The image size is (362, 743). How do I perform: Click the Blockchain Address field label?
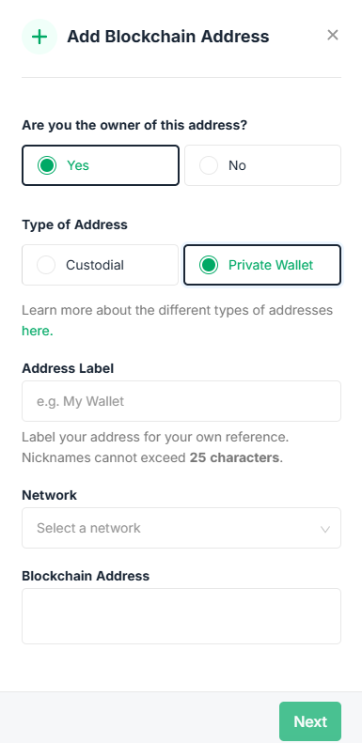[86, 576]
